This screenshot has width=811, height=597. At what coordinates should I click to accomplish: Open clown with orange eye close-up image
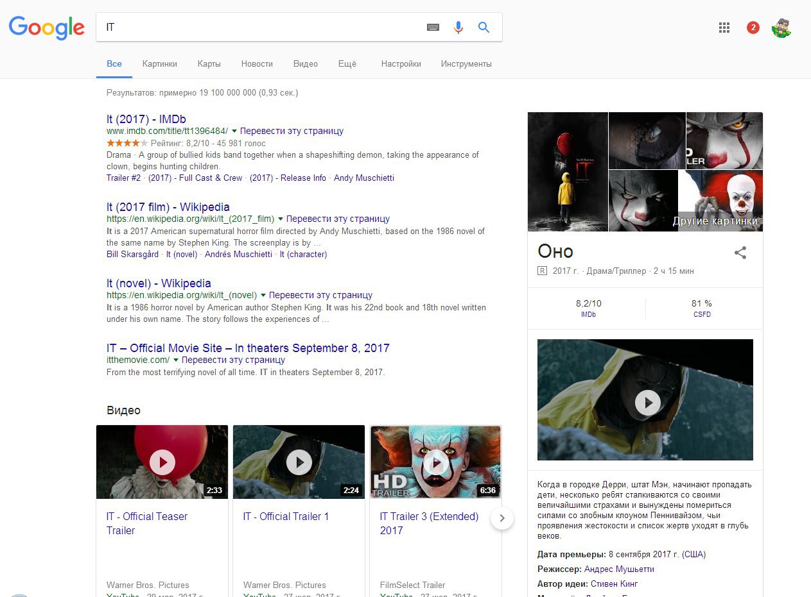[724, 140]
